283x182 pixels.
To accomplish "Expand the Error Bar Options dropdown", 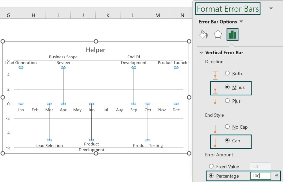I will [242, 22].
